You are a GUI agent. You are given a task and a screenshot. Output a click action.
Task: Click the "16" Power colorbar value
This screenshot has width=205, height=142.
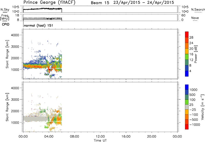click(x=191, y=54)
